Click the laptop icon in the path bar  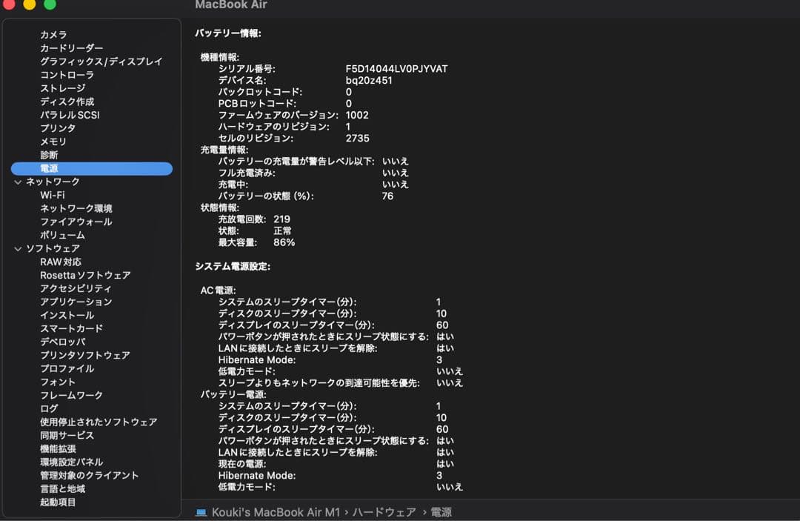(x=201, y=512)
